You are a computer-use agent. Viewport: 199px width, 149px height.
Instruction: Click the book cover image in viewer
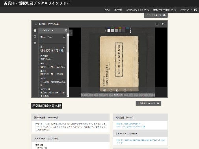(119, 63)
